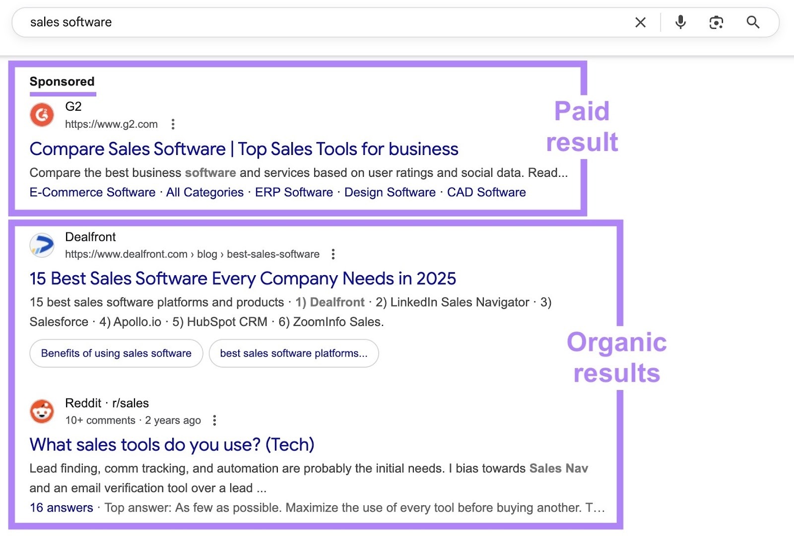Open 15 Best Sales Software article
This screenshot has height=536, width=794.
pos(243,279)
